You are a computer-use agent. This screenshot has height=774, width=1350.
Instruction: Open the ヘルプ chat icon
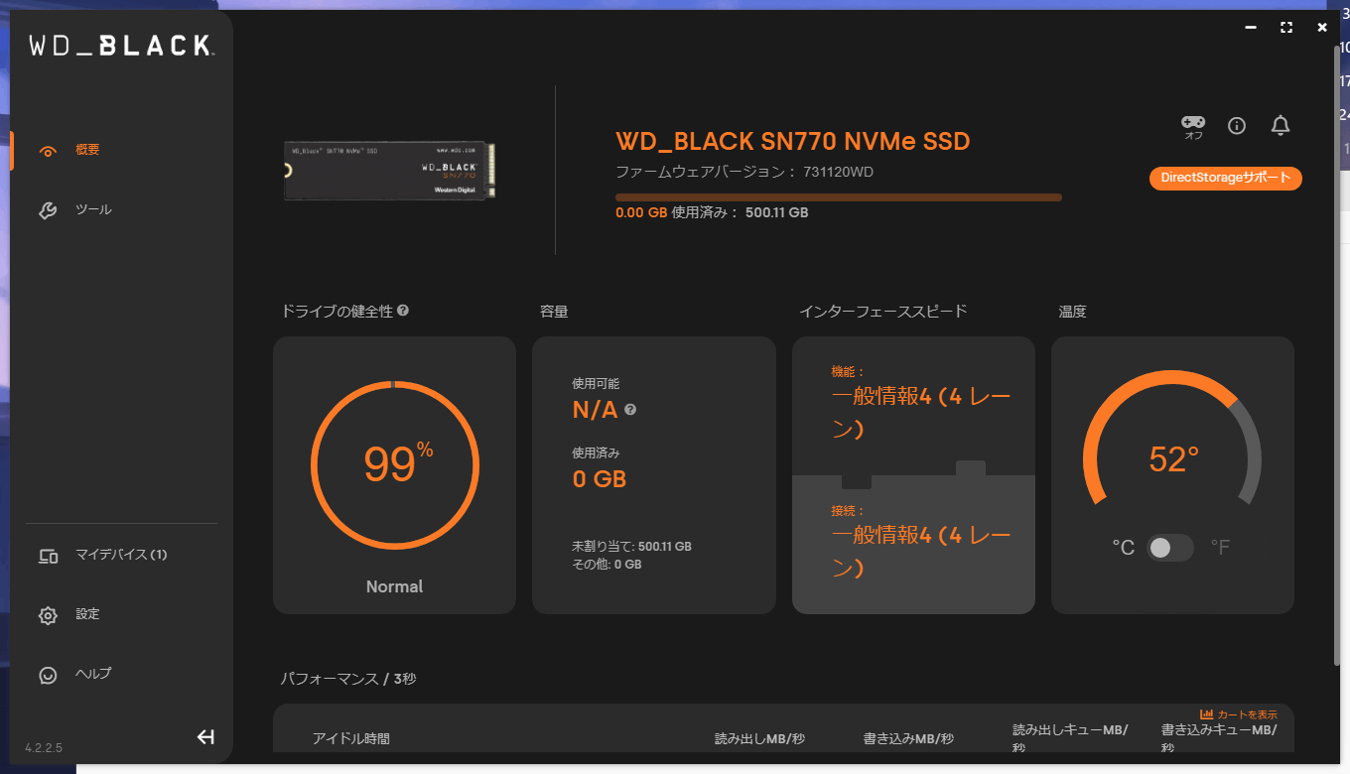[x=48, y=675]
